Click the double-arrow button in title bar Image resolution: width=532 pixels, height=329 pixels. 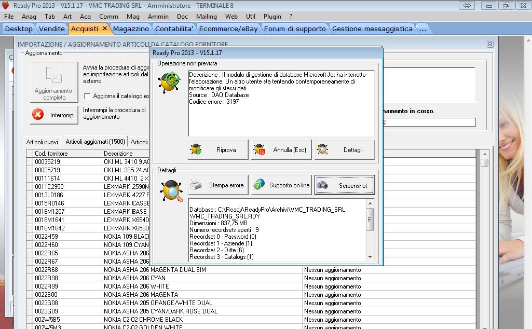[x=467, y=5]
